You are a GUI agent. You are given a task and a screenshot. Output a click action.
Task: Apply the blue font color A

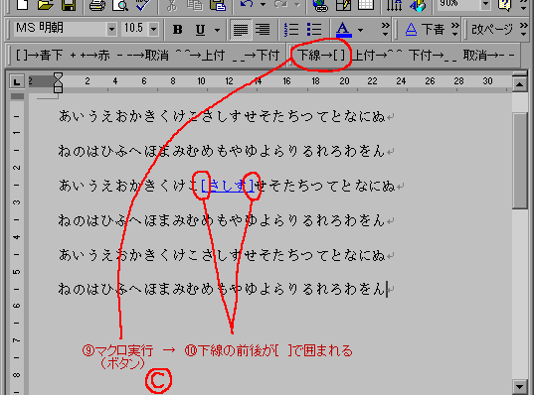(343, 30)
